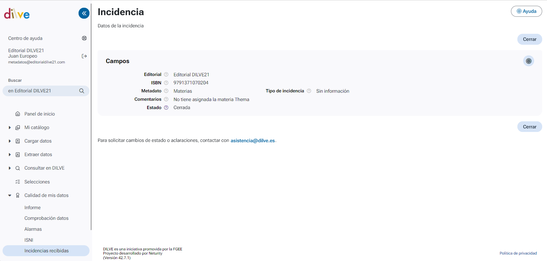Click the logout icon next to Juan Europeo
Viewport: 547px width, 261px height.
pyautogui.click(x=84, y=56)
